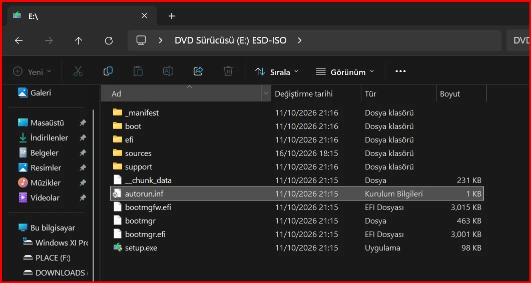Sort by the Ad column header

tap(182, 94)
